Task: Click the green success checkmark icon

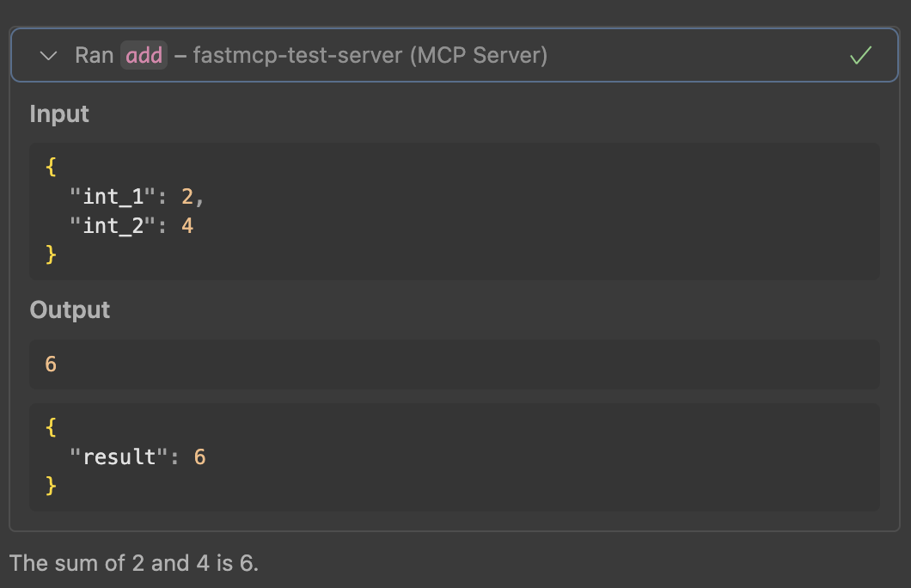Action: pos(860,56)
